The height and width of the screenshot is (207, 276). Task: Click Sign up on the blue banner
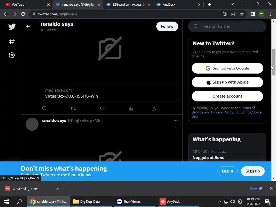point(253,171)
